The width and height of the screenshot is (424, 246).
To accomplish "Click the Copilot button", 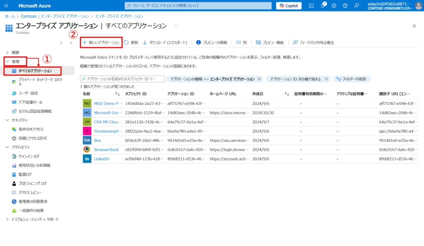I will [x=289, y=6].
